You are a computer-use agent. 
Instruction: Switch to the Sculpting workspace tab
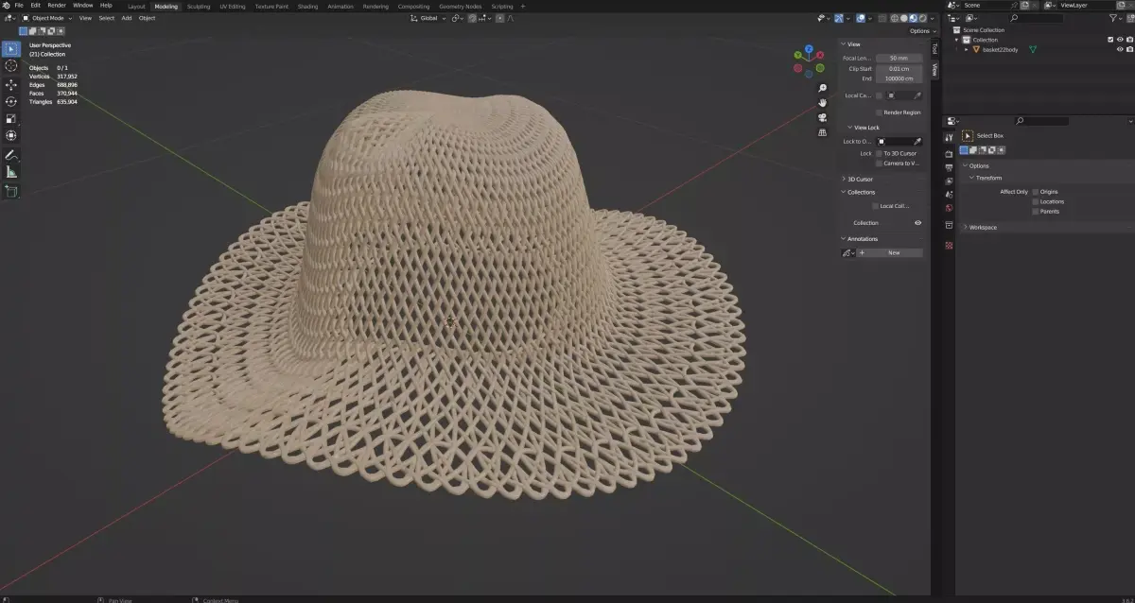(199, 6)
